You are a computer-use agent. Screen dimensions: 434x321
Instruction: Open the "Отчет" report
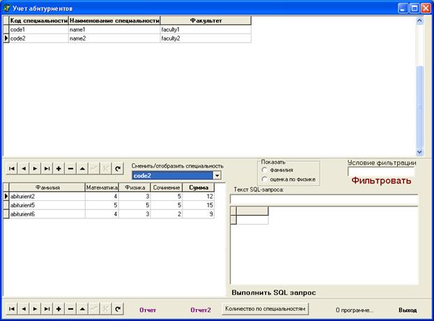pyautogui.click(x=148, y=309)
